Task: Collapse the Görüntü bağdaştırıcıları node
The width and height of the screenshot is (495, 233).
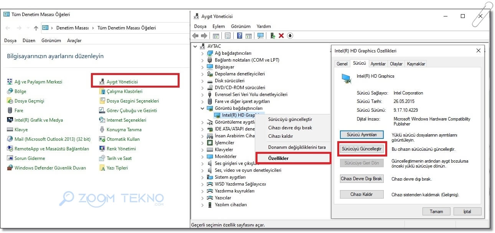Action: coord(203,108)
